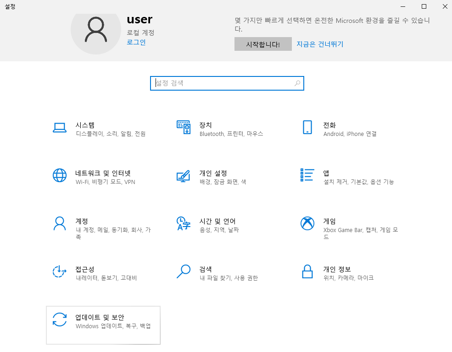Click the 로컬 계정 label
Image resolution: width=452 pixels, height=352 pixels.
point(141,32)
